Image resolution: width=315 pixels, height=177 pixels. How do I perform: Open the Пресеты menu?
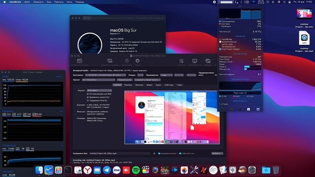(59, 2)
